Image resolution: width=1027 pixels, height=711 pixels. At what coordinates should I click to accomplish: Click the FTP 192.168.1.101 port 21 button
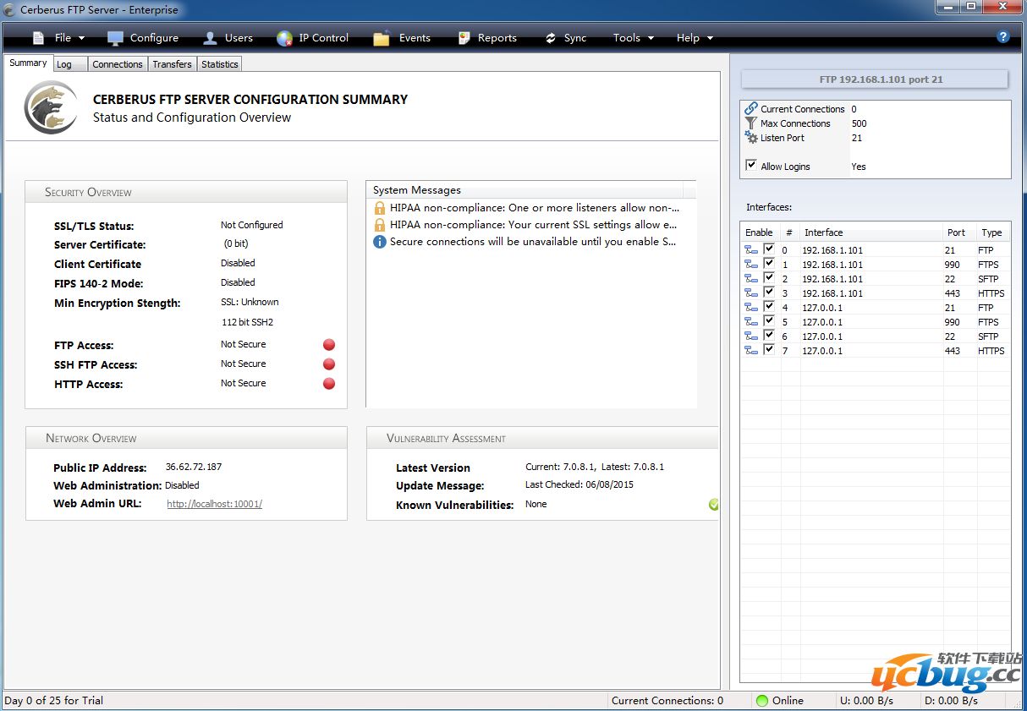[x=875, y=79]
